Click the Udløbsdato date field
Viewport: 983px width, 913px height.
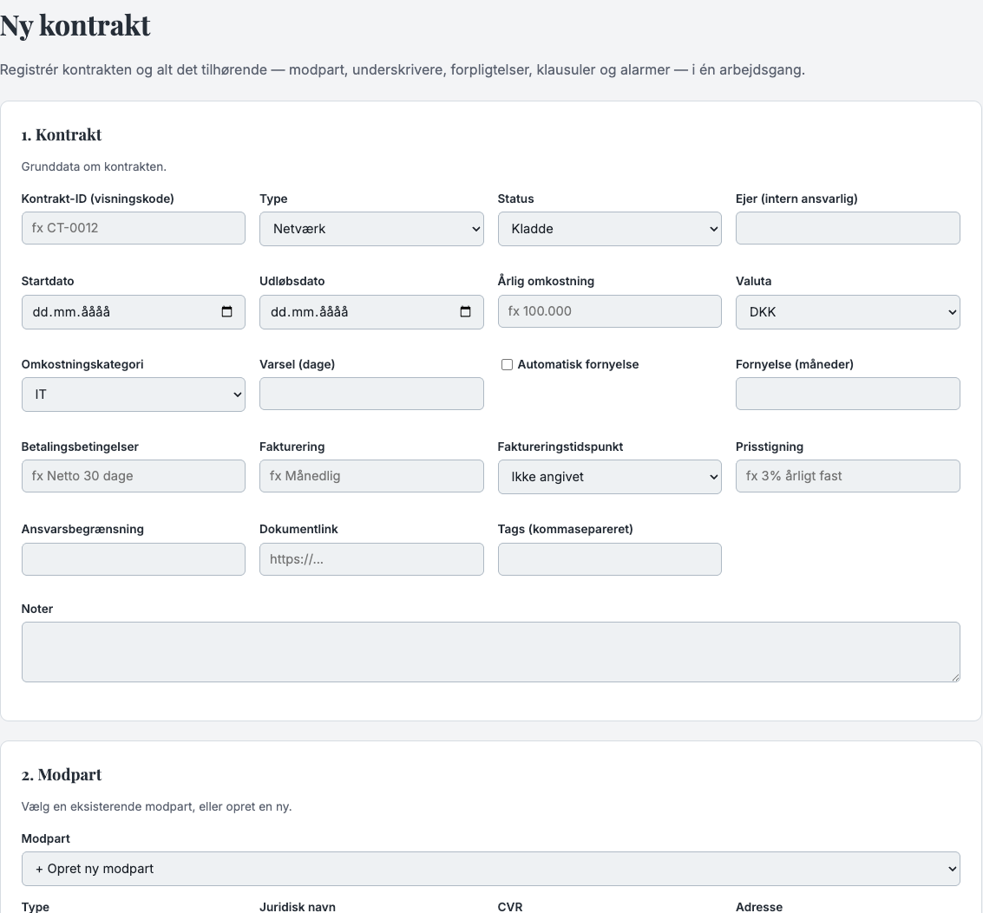pyautogui.click(x=371, y=312)
